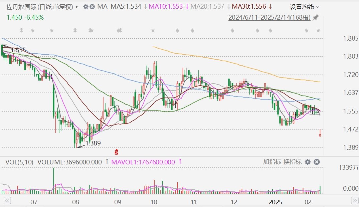Open the 2024/6/11-2025/2/14 date range selector
Image resolution: width=359 pixels, height=207 pixels.
[x=269, y=18]
